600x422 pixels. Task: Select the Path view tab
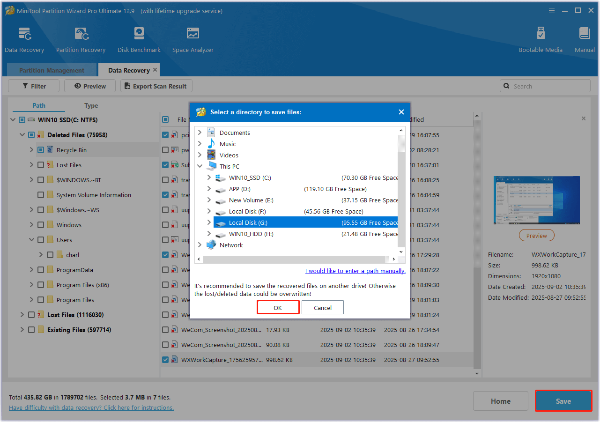tap(39, 105)
